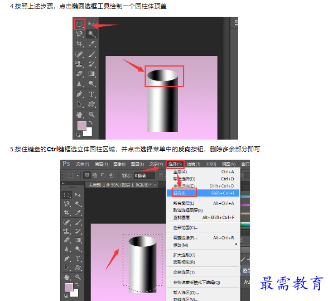
Task: Pick the Dodge tool in upper screenshot
Action: coord(91,84)
